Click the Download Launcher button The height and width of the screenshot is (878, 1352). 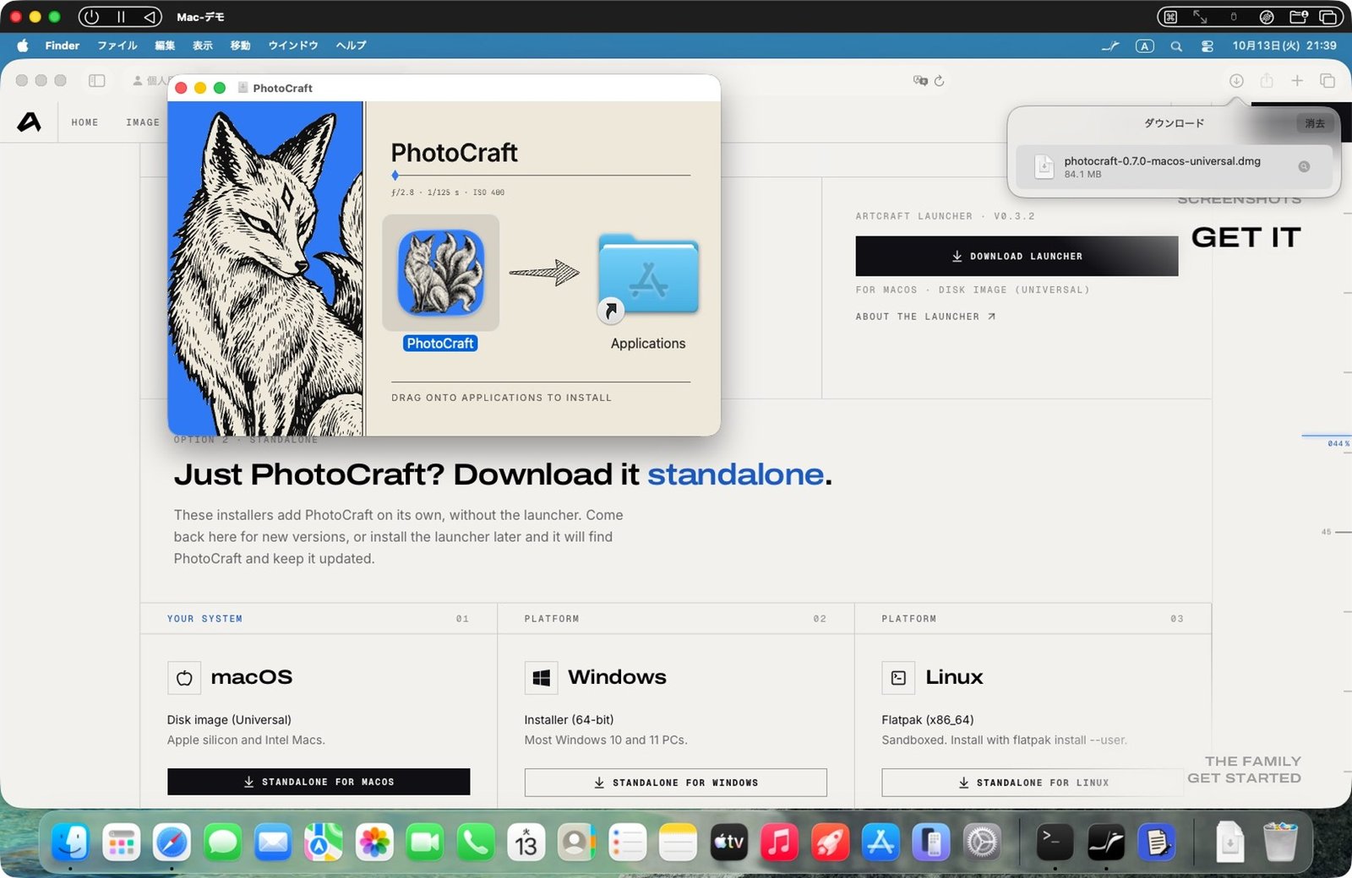[x=1017, y=256]
